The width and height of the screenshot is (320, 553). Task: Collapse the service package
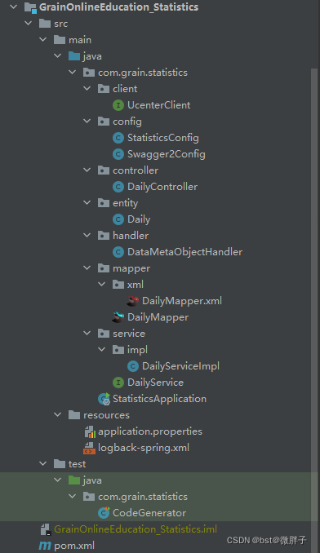[87, 333]
